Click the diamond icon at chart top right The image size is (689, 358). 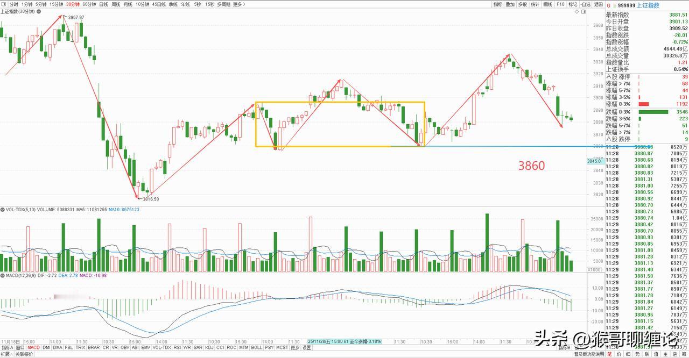pyautogui.click(x=576, y=12)
